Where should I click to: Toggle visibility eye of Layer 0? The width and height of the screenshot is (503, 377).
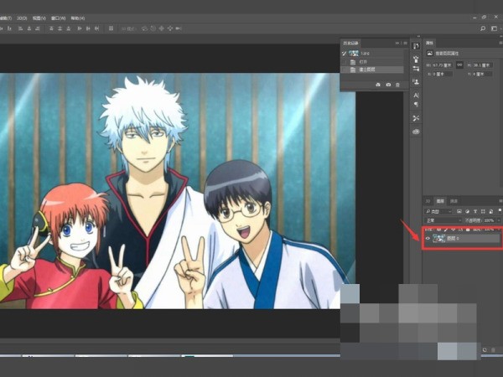(428, 239)
